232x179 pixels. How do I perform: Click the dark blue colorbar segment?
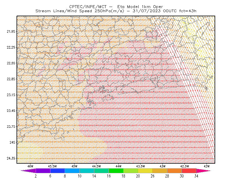(57, 171)
